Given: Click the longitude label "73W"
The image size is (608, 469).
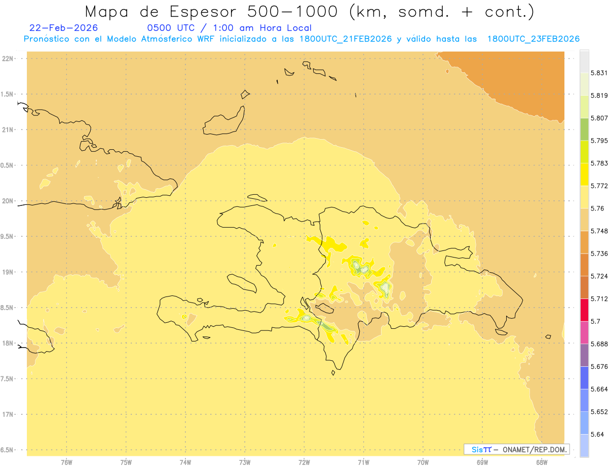Looking at the screenshot, I should pos(245,462).
